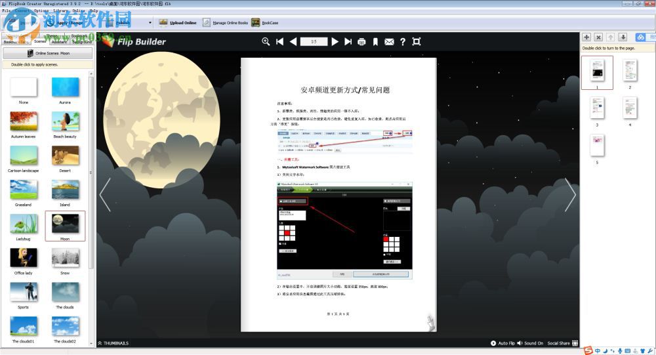Select the Ladybug scene thumbnail
656x355 pixels.
[24, 224]
